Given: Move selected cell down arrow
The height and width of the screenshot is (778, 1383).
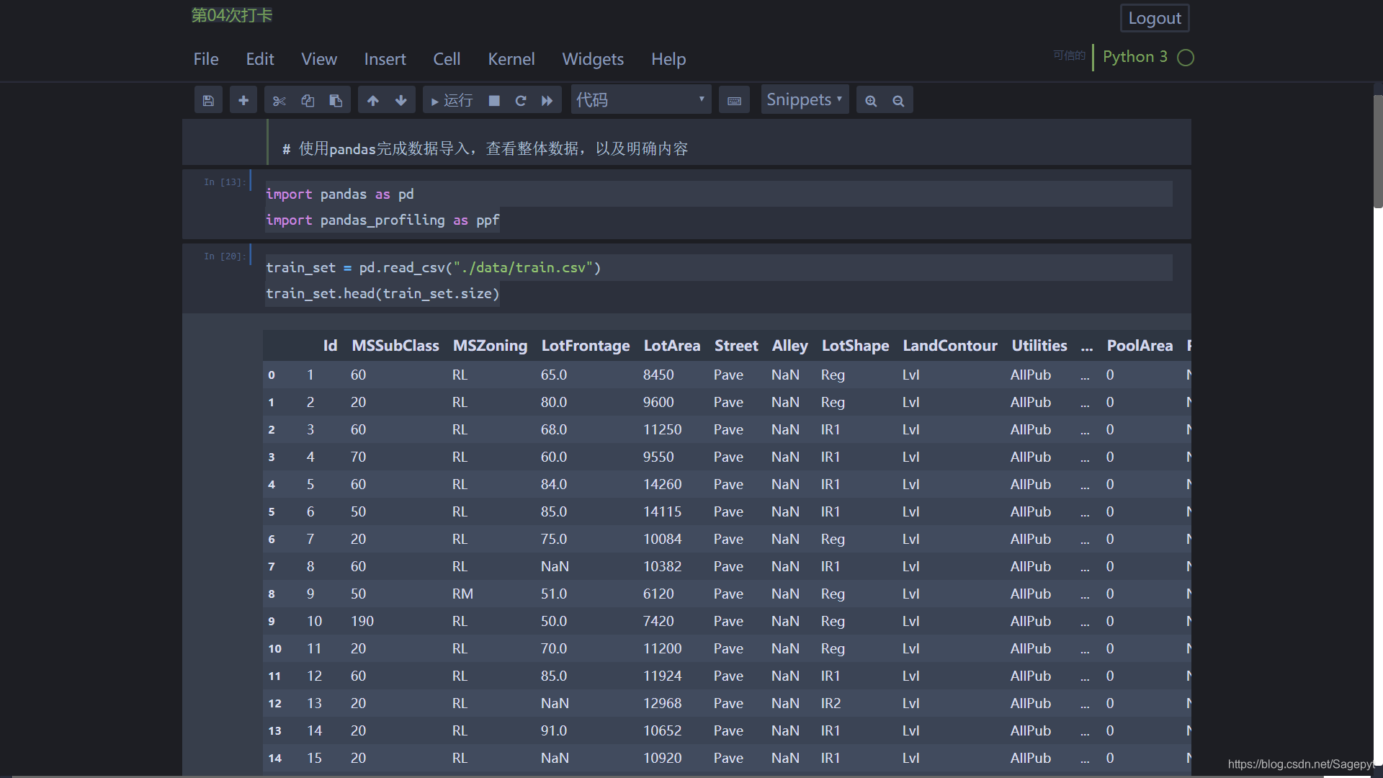Looking at the screenshot, I should (x=401, y=100).
